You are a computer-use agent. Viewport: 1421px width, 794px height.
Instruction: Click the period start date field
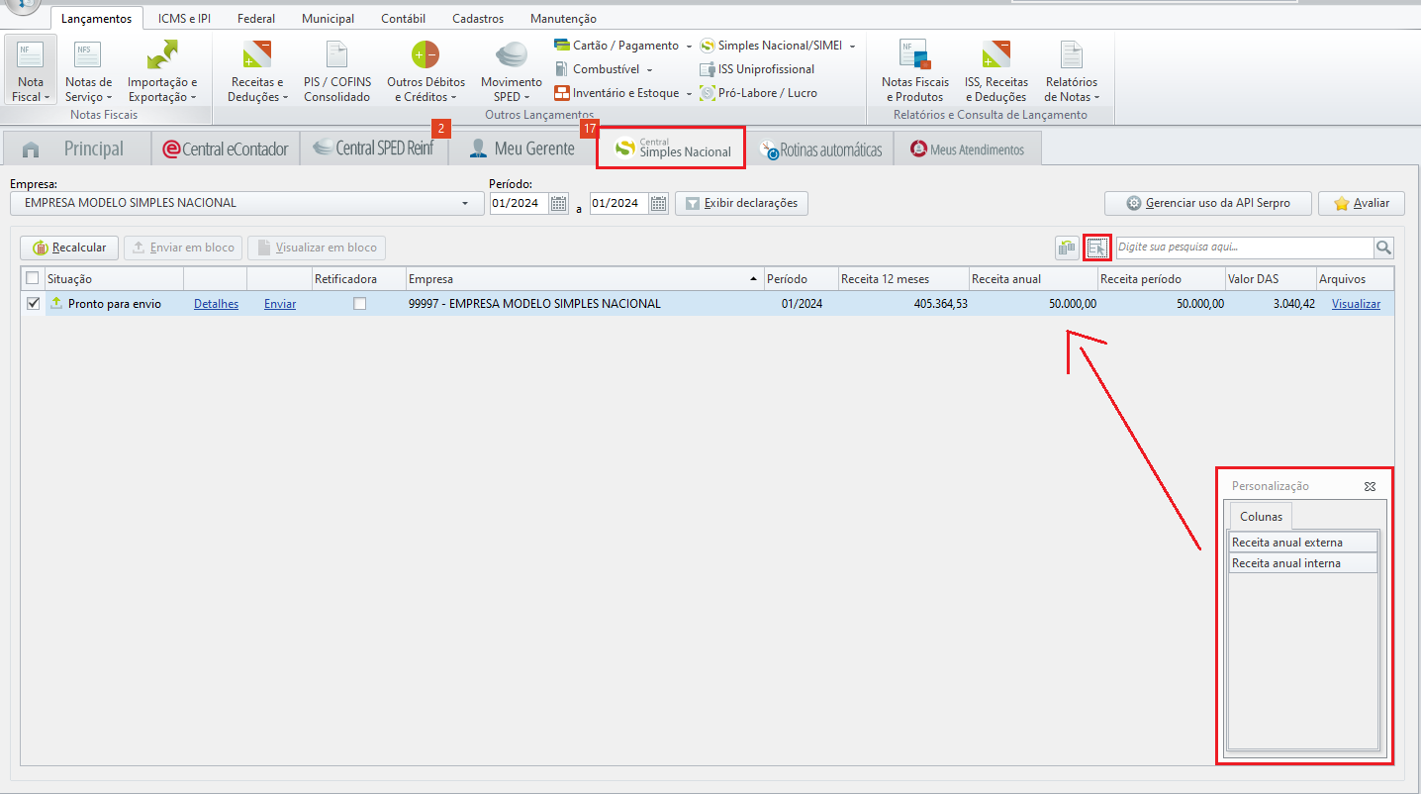520,204
